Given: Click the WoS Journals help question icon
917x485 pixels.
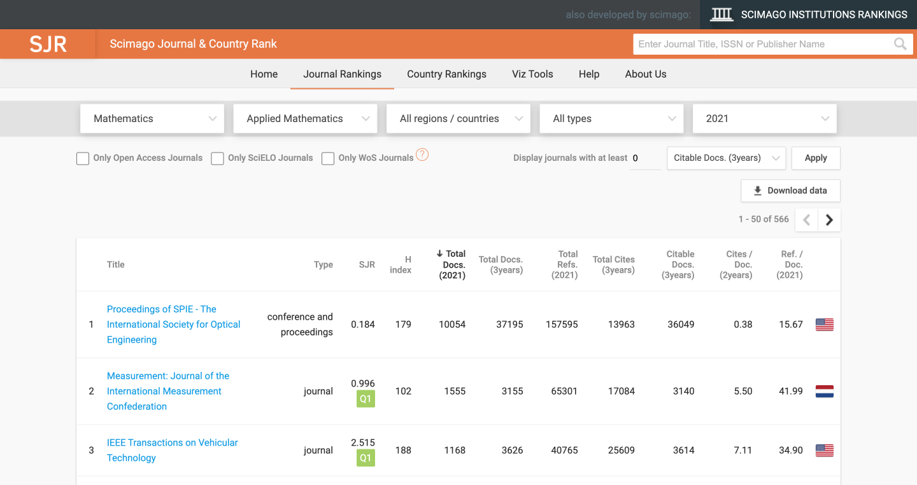Looking at the screenshot, I should pyautogui.click(x=422, y=154).
